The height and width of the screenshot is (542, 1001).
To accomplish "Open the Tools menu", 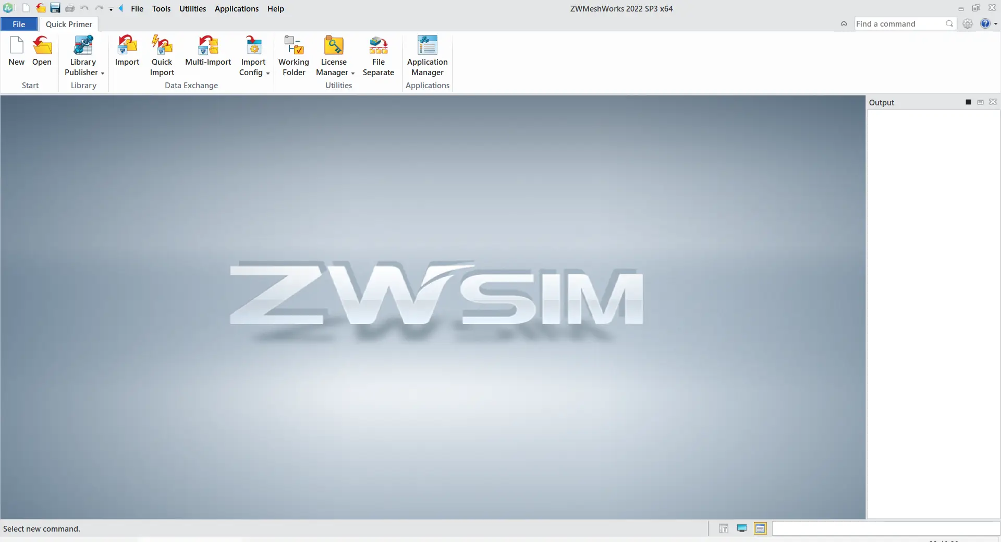I will 161,8.
